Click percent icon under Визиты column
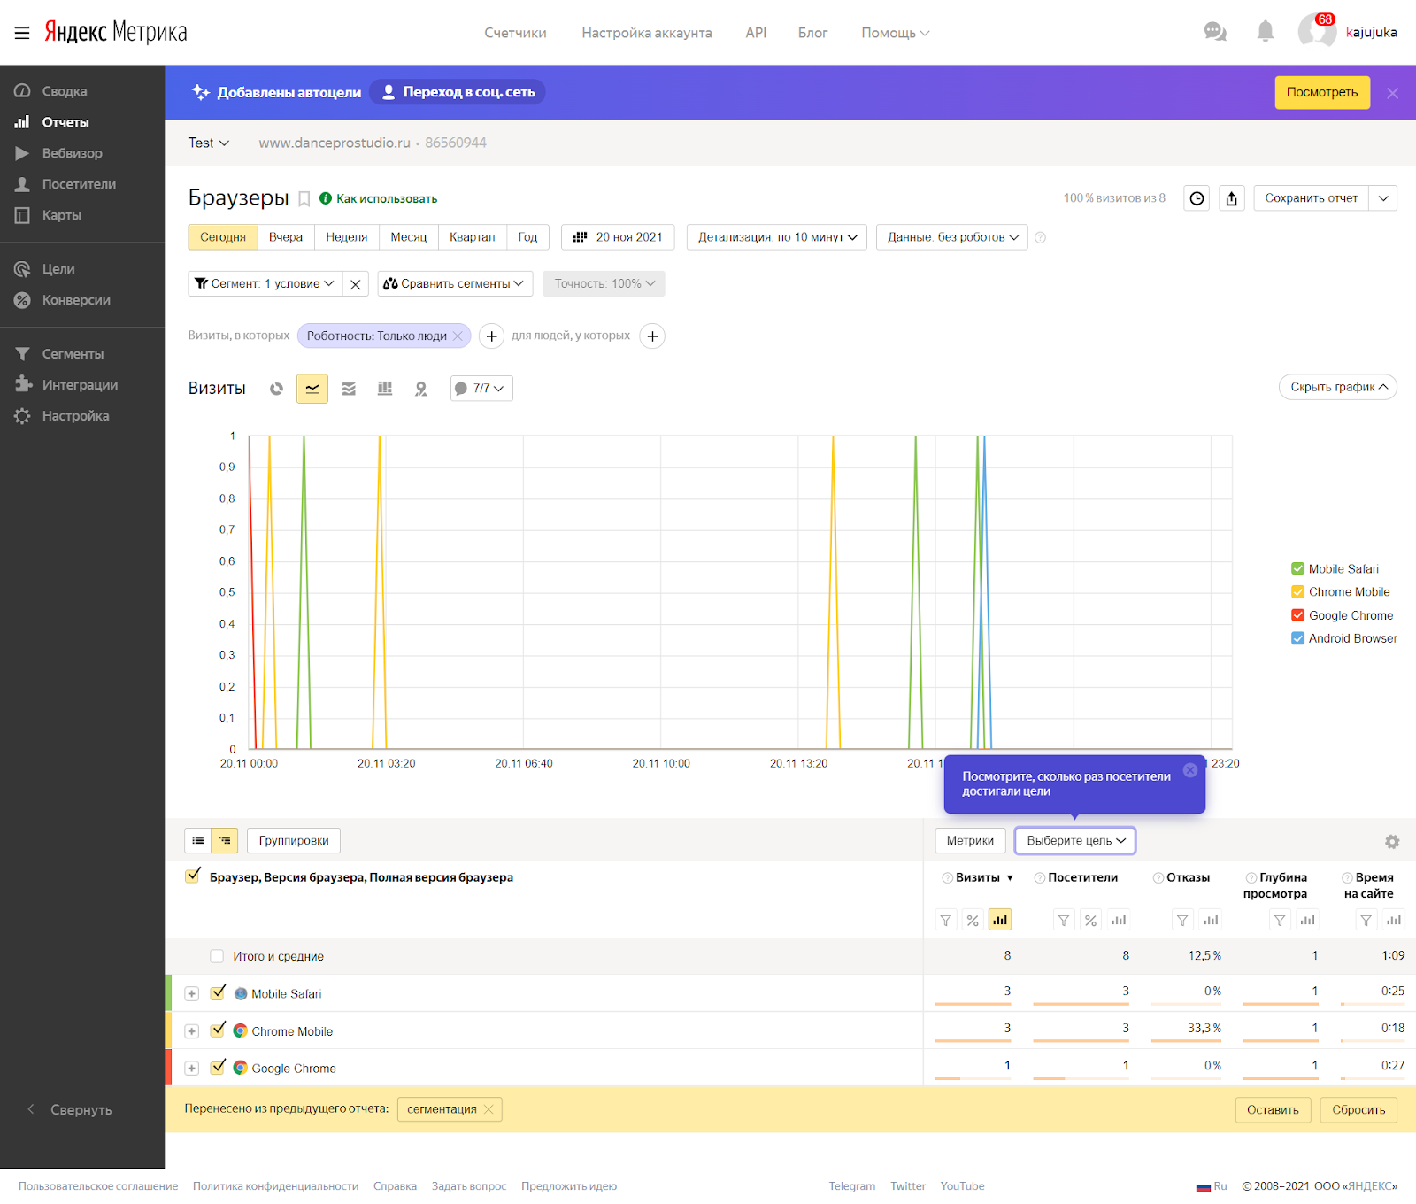1416x1204 pixels. [973, 921]
